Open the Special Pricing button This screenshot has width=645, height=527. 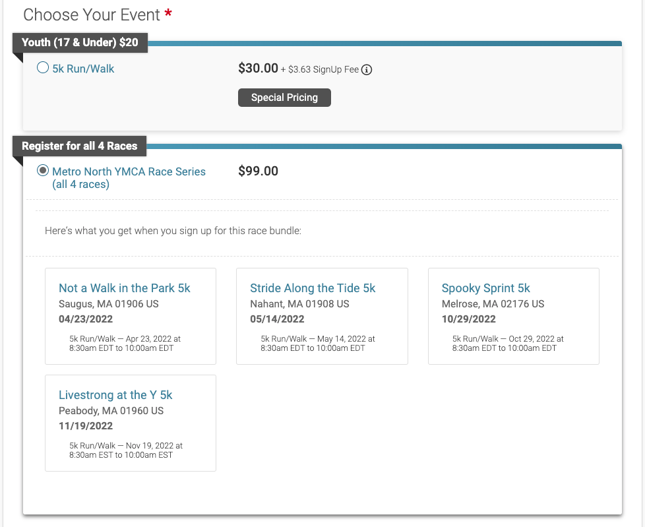[284, 98]
